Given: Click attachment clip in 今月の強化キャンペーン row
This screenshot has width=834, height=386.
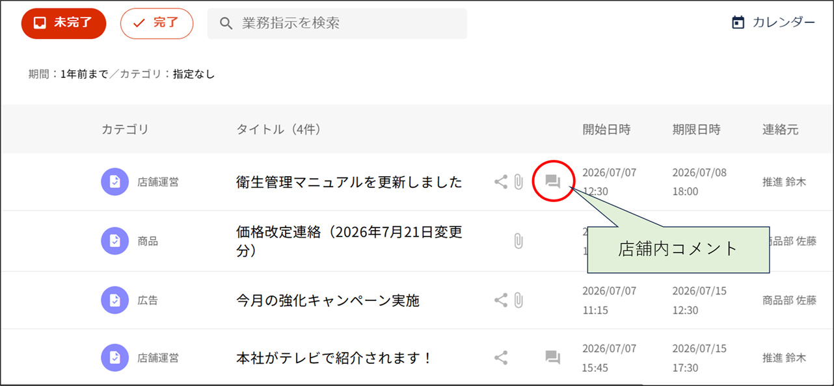Looking at the screenshot, I should click(518, 300).
